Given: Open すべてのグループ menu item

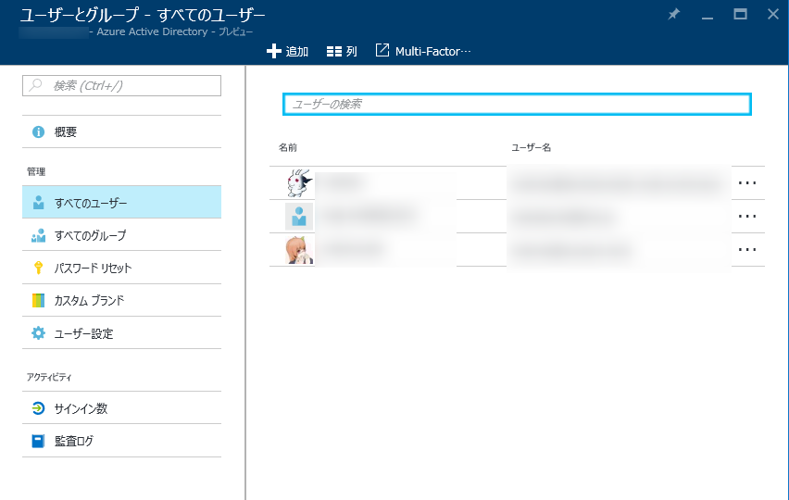Looking at the screenshot, I should (x=121, y=235).
